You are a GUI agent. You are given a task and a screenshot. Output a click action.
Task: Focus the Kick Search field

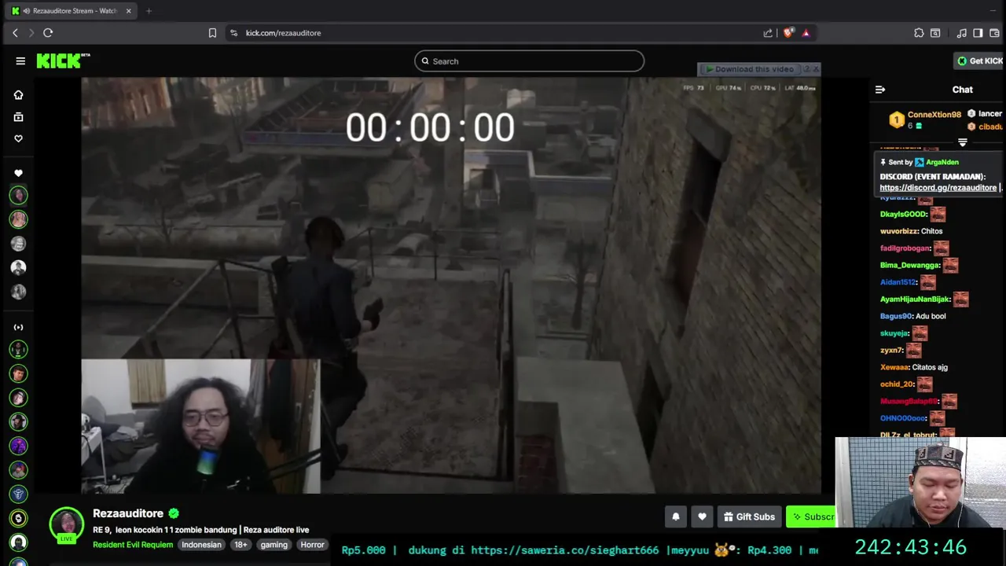[529, 61]
